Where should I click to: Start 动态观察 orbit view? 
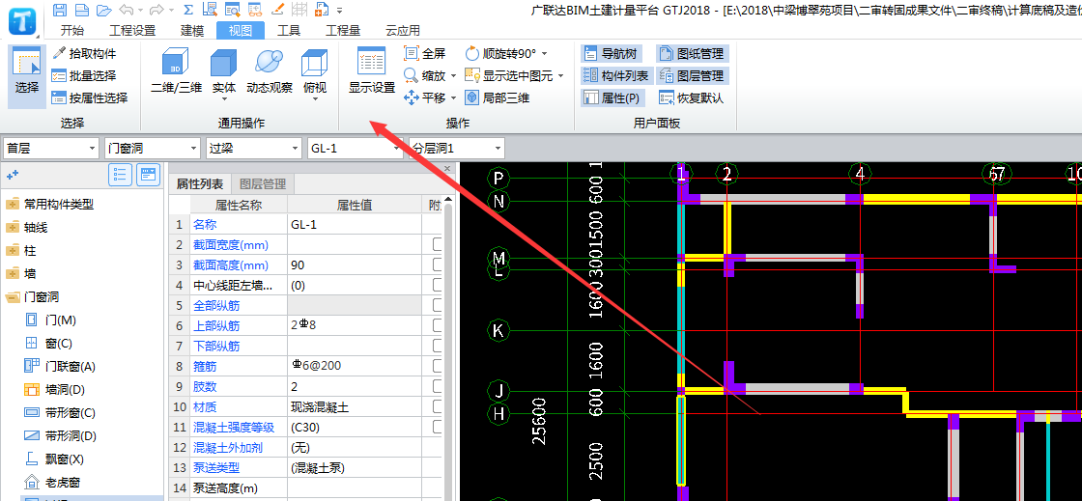coord(270,71)
